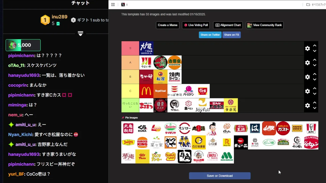Click the Sushiro logo
Image resolution: width=326 pixels, height=183 pixels.
tap(184, 128)
